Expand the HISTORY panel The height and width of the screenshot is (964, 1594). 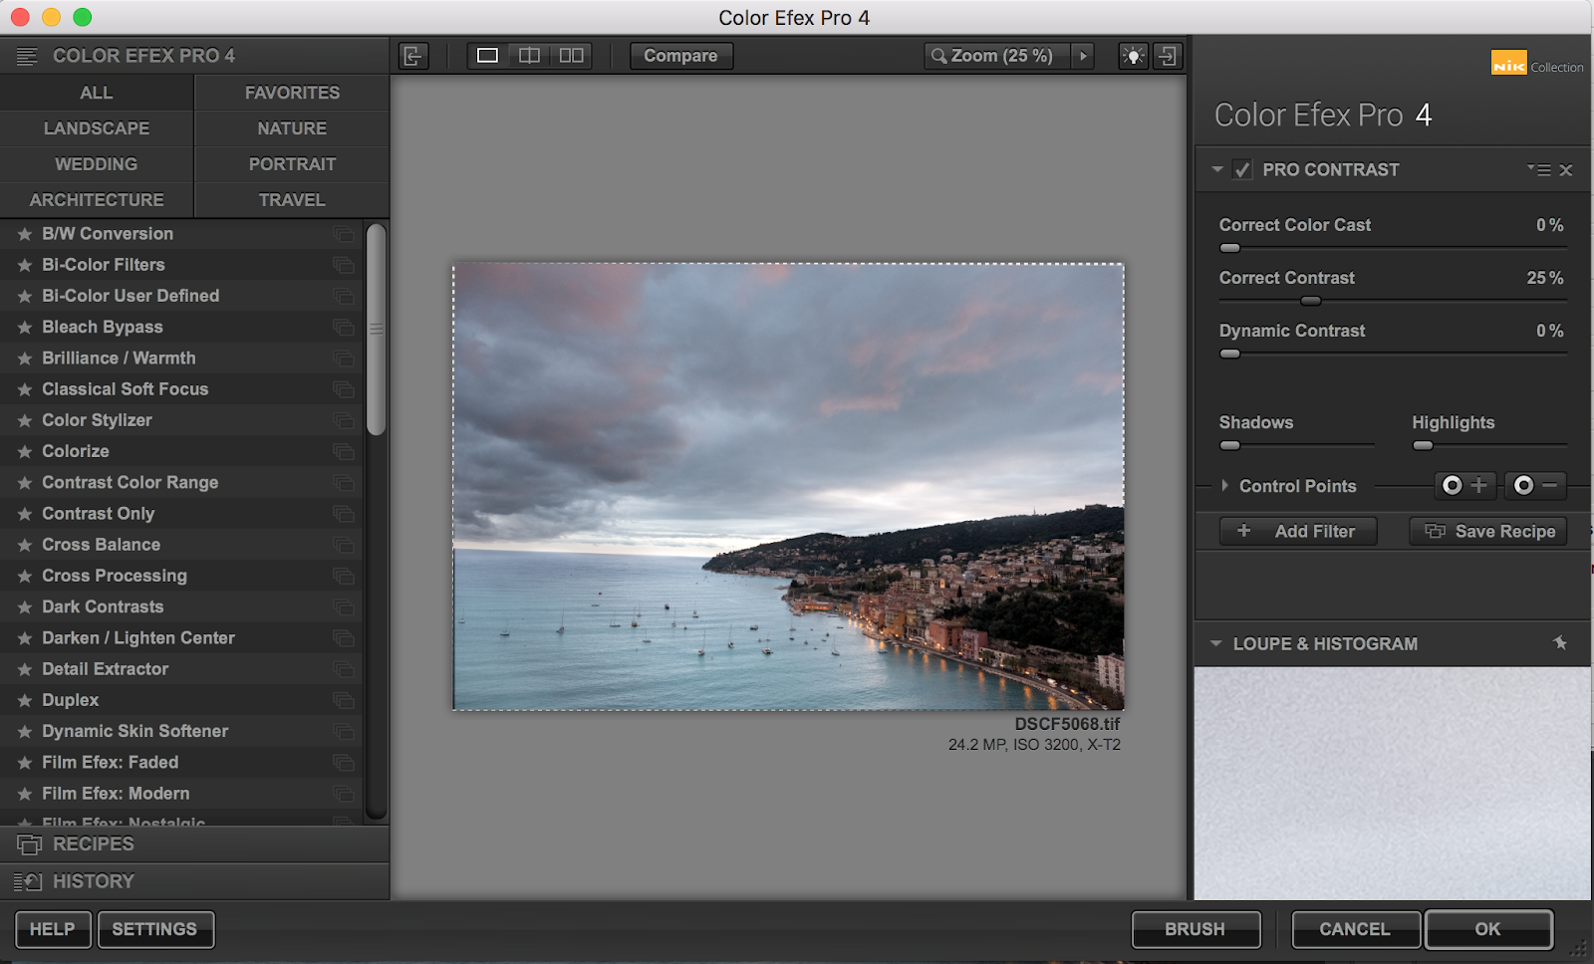point(194,882)
